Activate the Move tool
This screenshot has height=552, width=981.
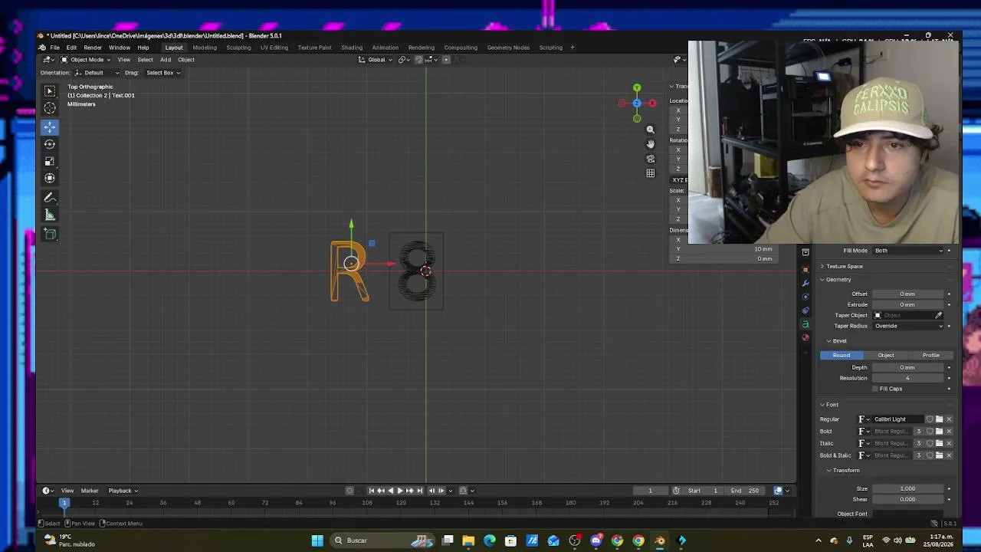click(x=50, y=127)
